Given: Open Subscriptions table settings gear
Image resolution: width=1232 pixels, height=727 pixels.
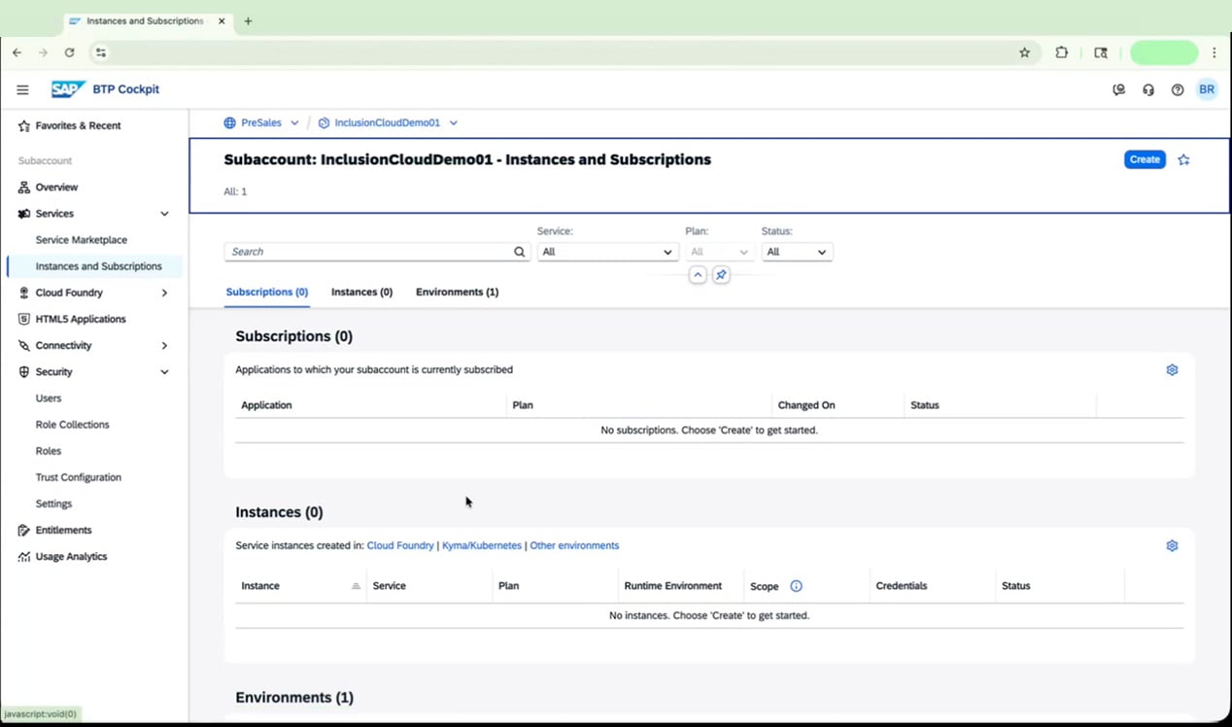Looking at the screenshot, I should point(1172,370).
